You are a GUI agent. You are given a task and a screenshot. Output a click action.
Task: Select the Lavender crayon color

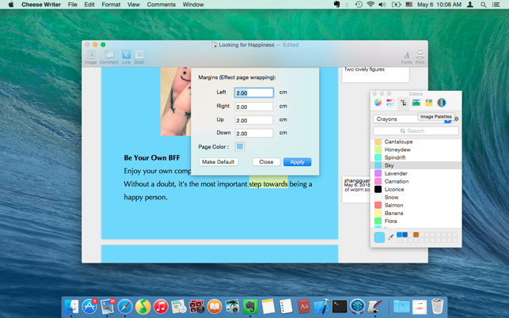point(416,173)
